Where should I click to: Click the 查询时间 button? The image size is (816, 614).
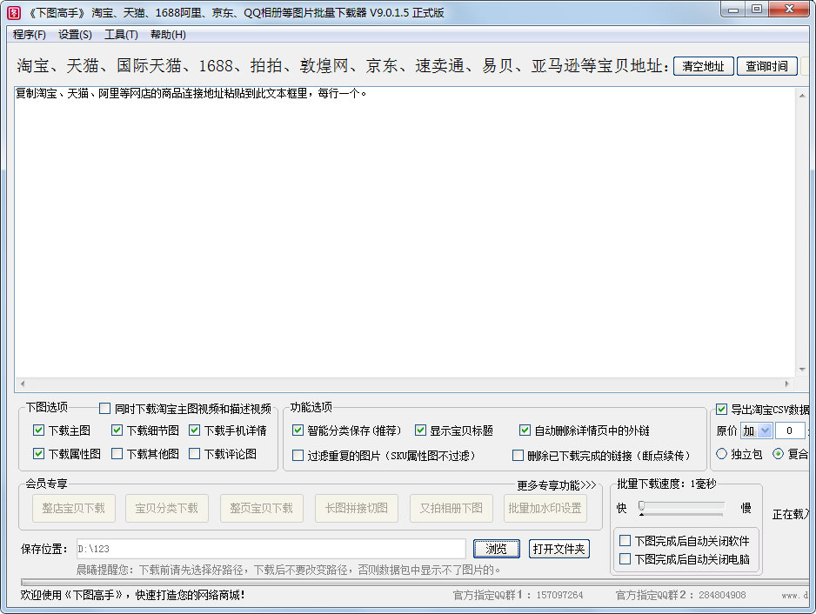click(766, 66)
